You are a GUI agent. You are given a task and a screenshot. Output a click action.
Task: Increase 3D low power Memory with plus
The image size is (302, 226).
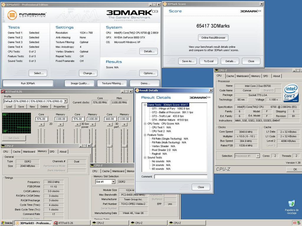click(x=93, y=124)
